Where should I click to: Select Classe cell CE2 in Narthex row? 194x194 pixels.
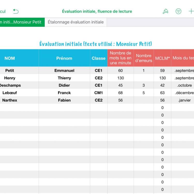[99, 100]
